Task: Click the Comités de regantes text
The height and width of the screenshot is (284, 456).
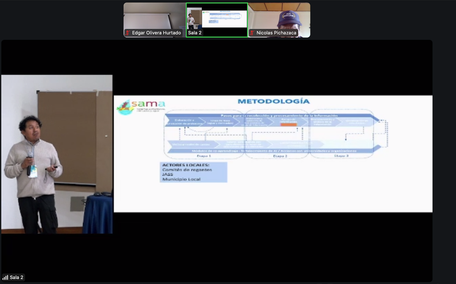Action: coord(187,170)
